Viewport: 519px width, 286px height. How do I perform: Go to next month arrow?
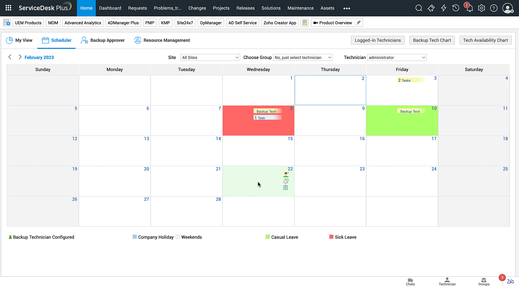[x=20, y=57]
